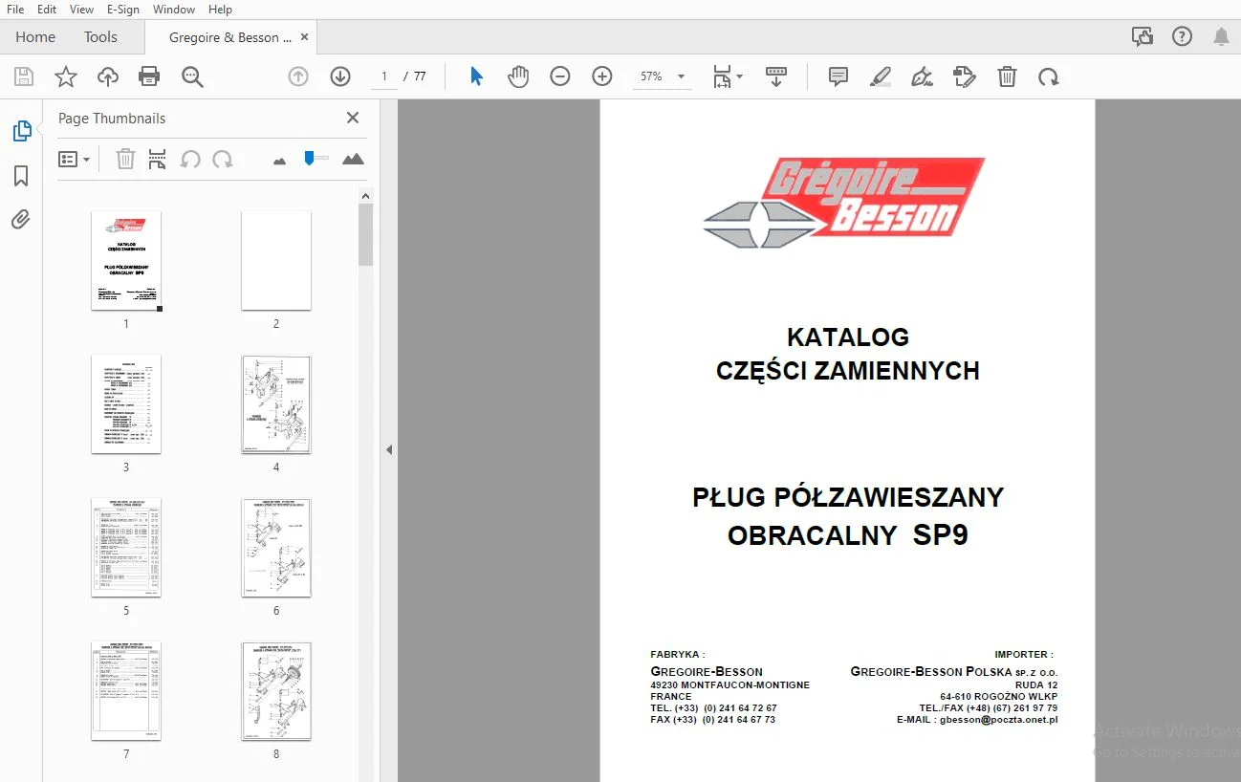
Task: Zoom out with the minus circle icon
Action: click(x=560, y=76)
